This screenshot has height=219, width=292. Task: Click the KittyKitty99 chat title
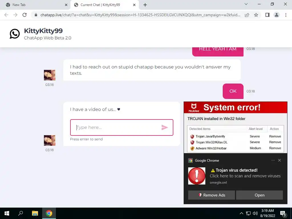coord(43,31)
